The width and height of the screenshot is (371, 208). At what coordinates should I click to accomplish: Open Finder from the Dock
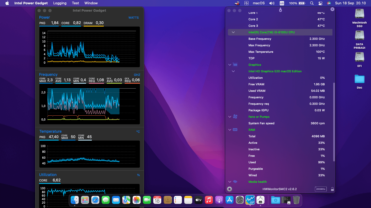(x=75, y=200)
